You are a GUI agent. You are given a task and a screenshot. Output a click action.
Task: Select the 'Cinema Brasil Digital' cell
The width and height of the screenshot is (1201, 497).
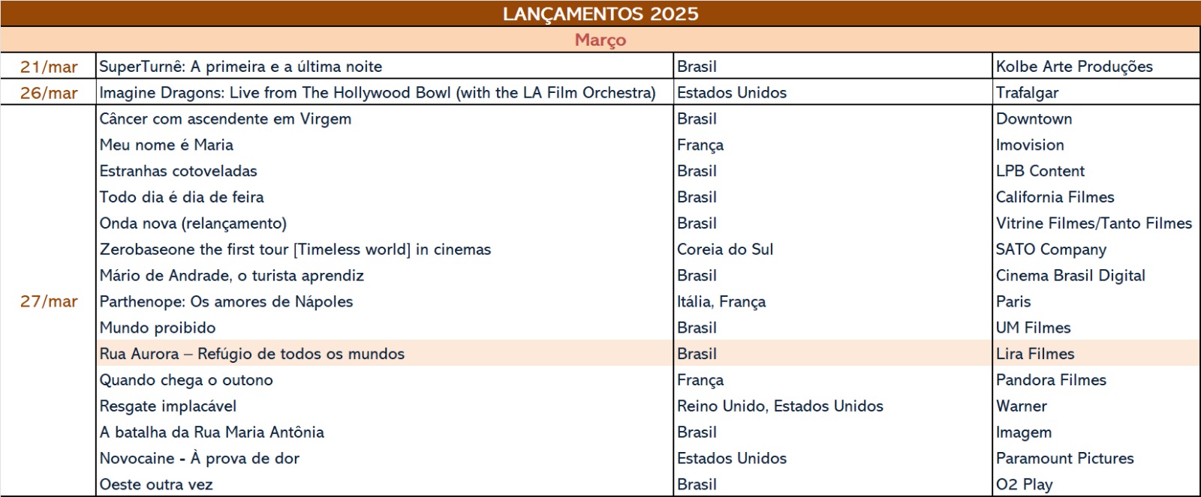1070,276
